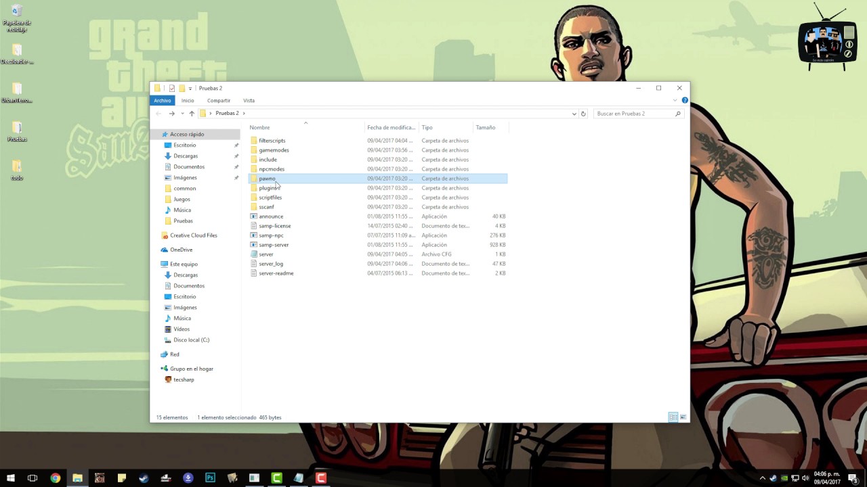Open Escritorio under Acceso rápido
Screen dimensions: 867x487
184,145
